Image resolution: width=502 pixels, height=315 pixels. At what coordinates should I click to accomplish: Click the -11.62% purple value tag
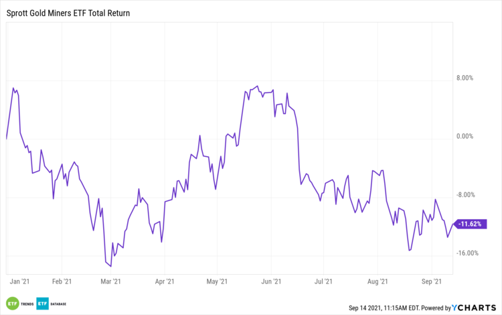[471, 224]
